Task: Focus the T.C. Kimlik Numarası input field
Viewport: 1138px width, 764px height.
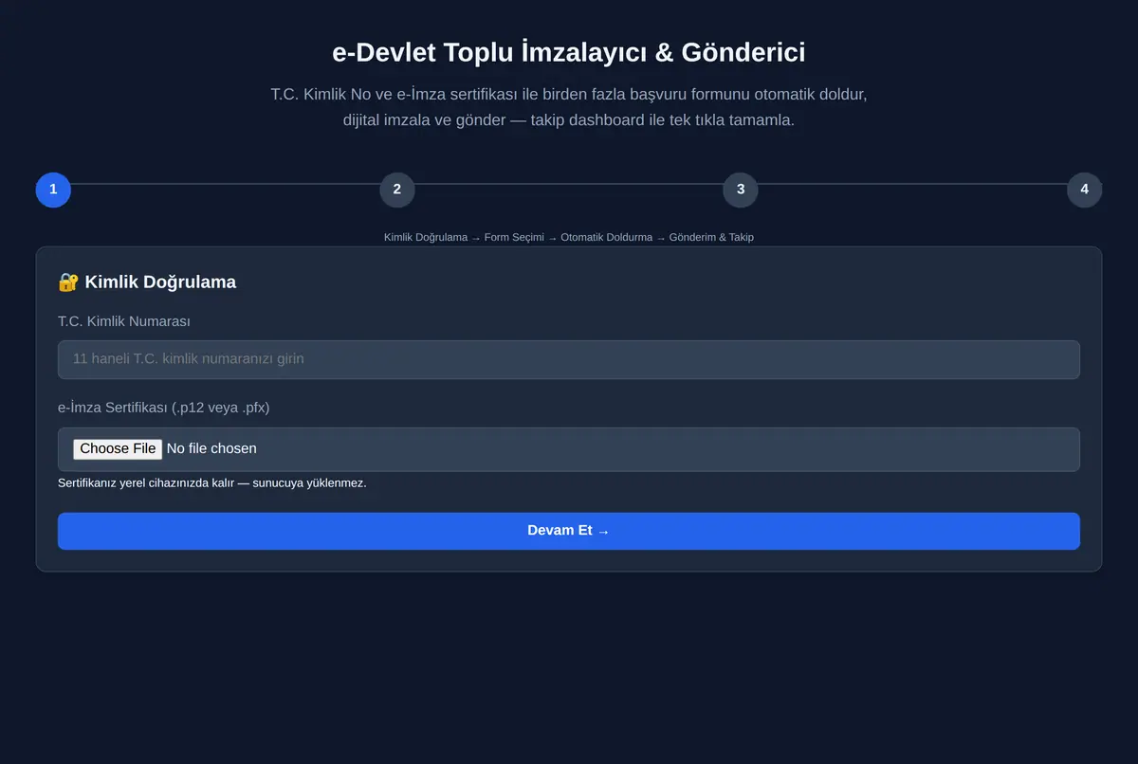Action: (569, 359)
